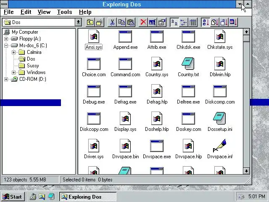Click the Debug.exe file name label
This screenshot has width=269, height=202.
94,102
